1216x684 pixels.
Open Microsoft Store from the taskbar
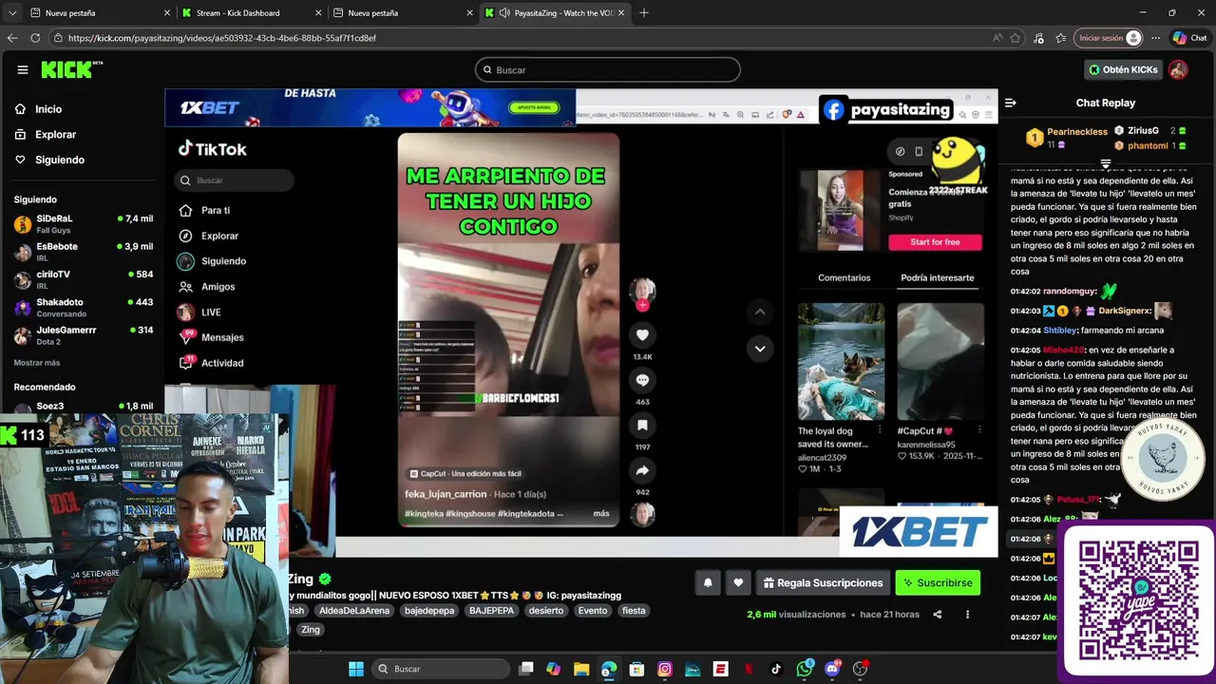(636, 669)
